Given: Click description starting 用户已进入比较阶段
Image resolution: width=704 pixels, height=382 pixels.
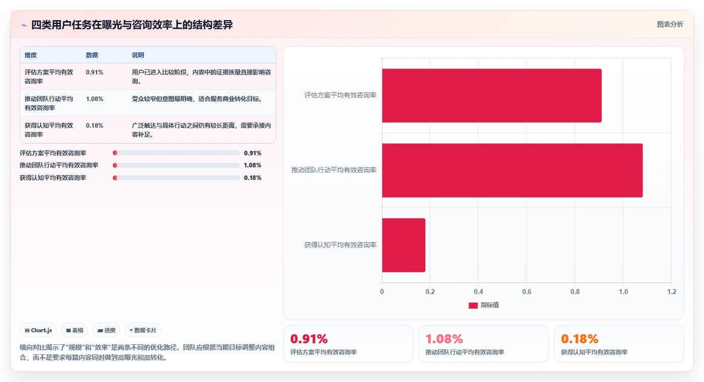Looking at the screenshot, I should click(201, 76).
